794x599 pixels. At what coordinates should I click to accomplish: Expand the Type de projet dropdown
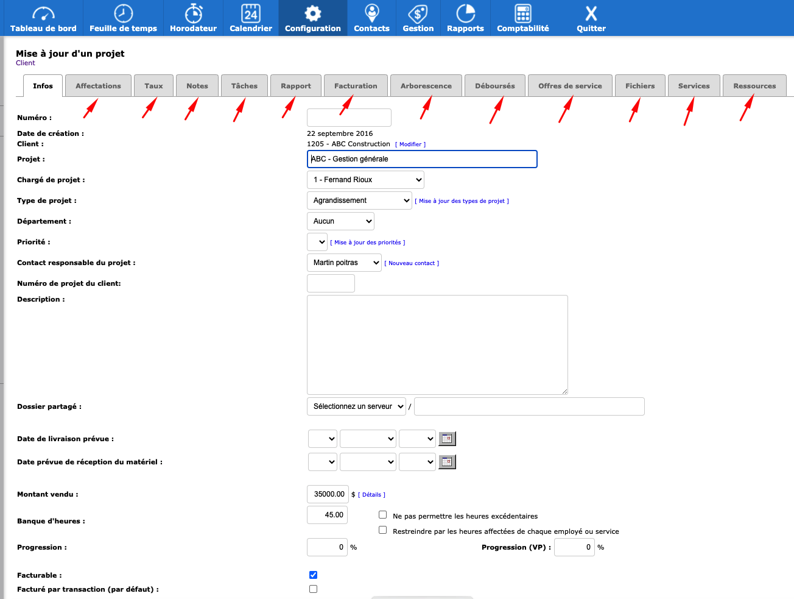click(x=359, y=200)
